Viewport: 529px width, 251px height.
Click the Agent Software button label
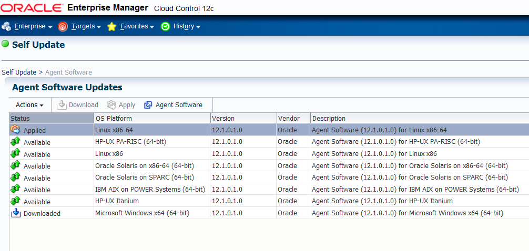click(179, 105)
